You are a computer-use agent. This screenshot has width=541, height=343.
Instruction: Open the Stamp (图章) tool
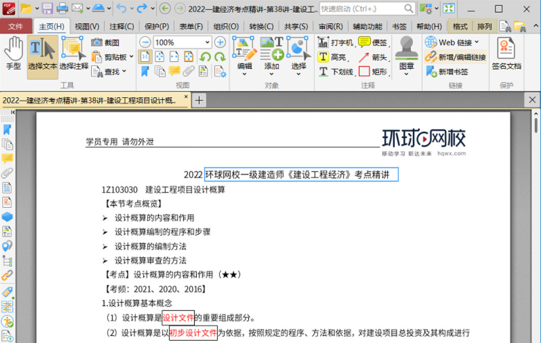pos(406,56)
